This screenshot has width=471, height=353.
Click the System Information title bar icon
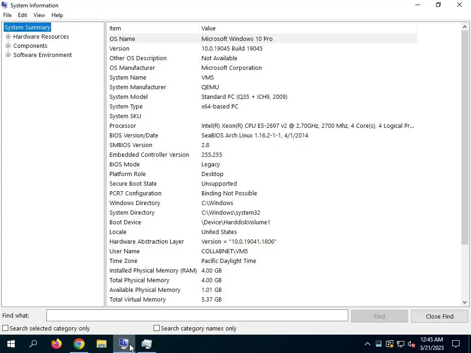coord(4,5)
